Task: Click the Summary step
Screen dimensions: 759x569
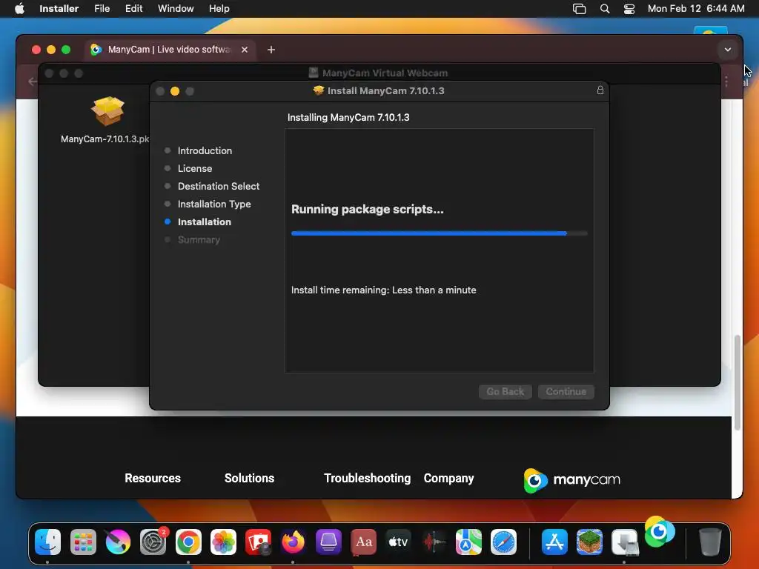Action: pyautogui.click(x=199, y=240)
